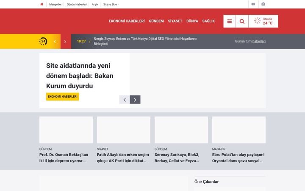This screenshot has width=305, height=191.
Task: Open Günün Haberleri top link
Action: coord(77,4)
